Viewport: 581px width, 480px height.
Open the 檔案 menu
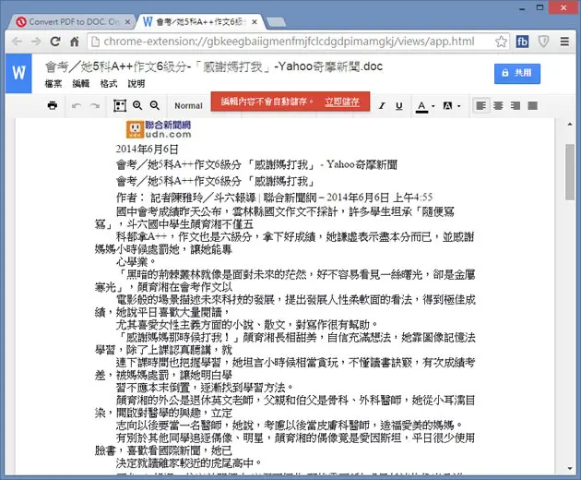coord(53,83)
